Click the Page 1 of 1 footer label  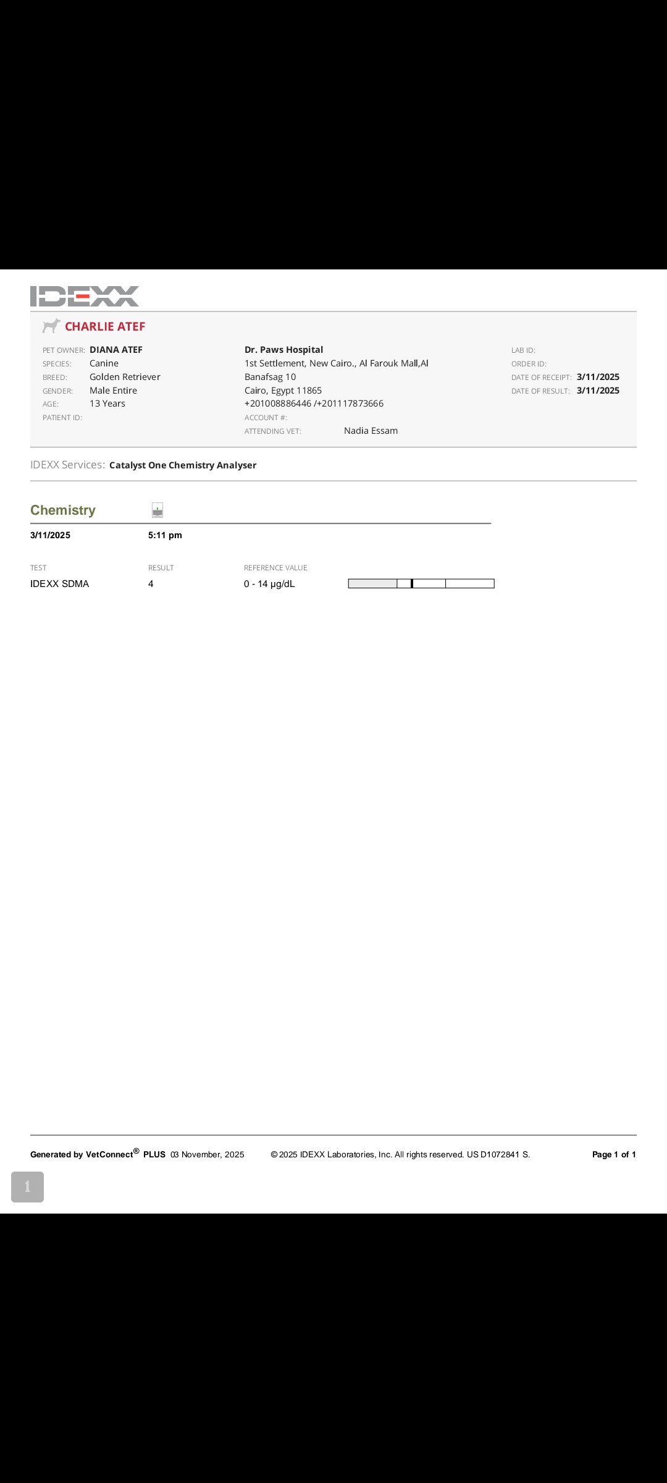(613, 1154)
